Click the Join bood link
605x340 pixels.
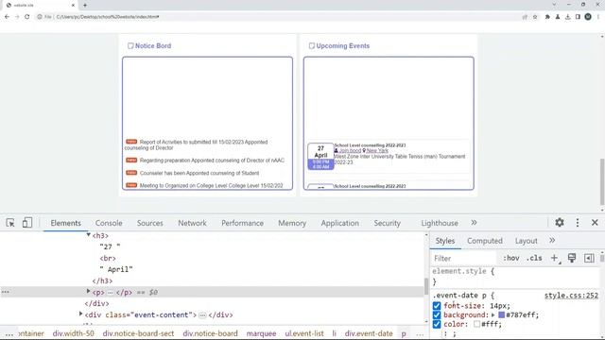click(350, 151)
